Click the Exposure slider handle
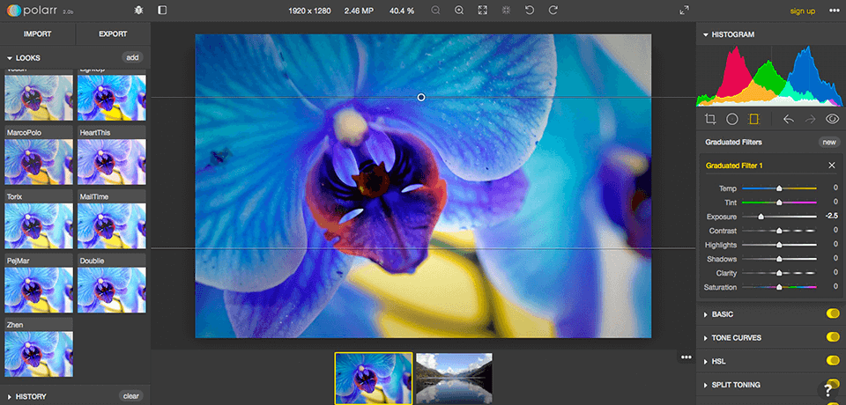The width and height of the screenshot is (846, 405). tap(761, 216)
